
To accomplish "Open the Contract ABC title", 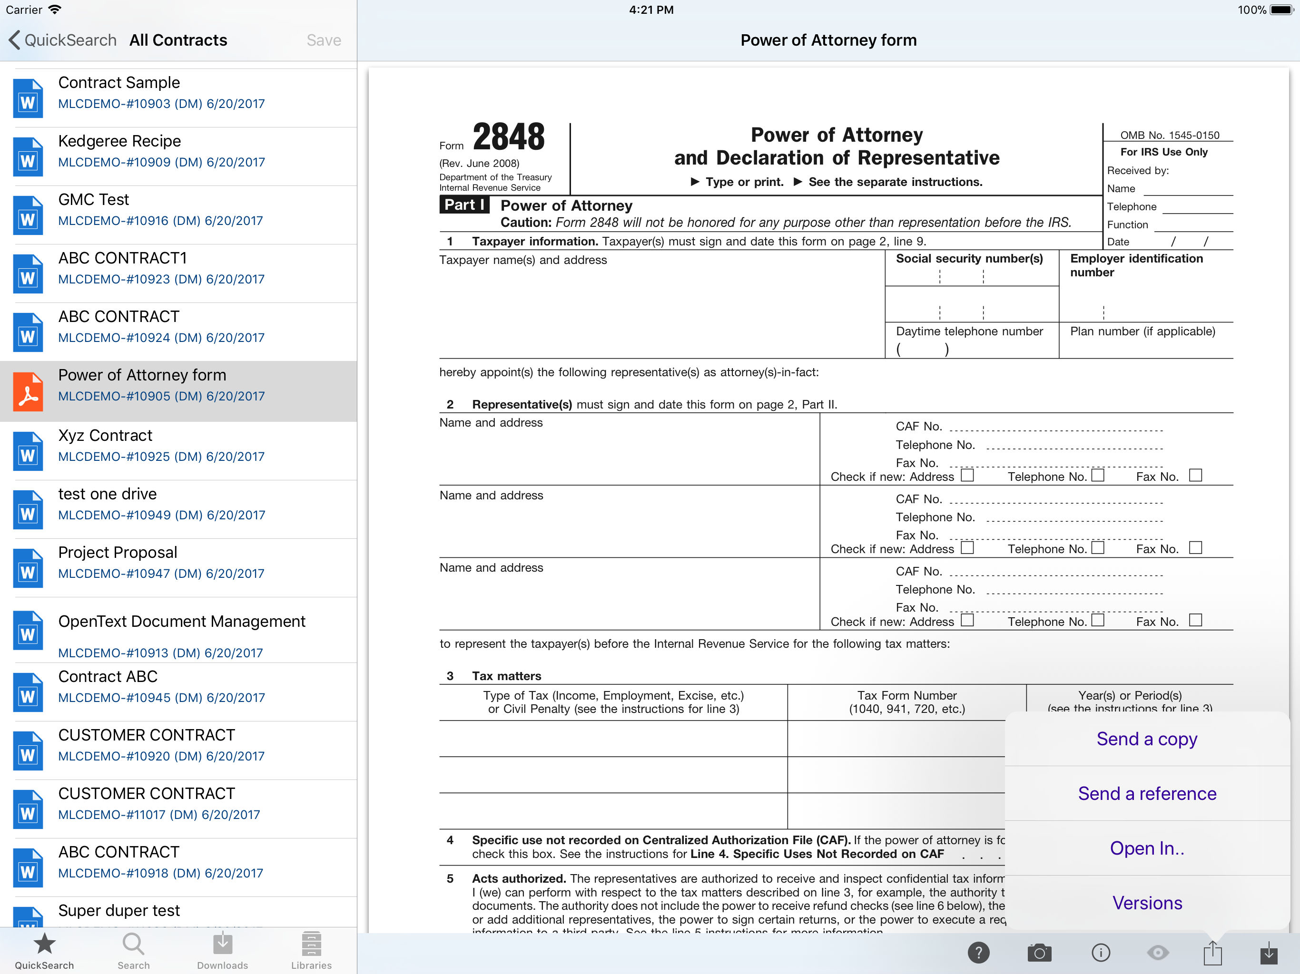I will pyautogui.click(x=108, y=676).
